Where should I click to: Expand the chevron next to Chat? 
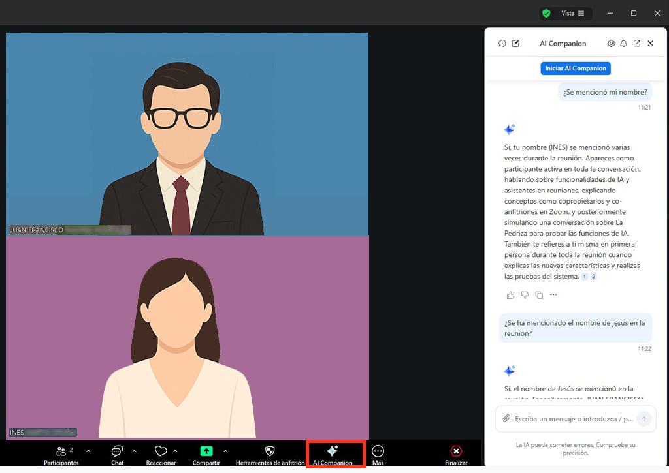[x=135, y=451]
